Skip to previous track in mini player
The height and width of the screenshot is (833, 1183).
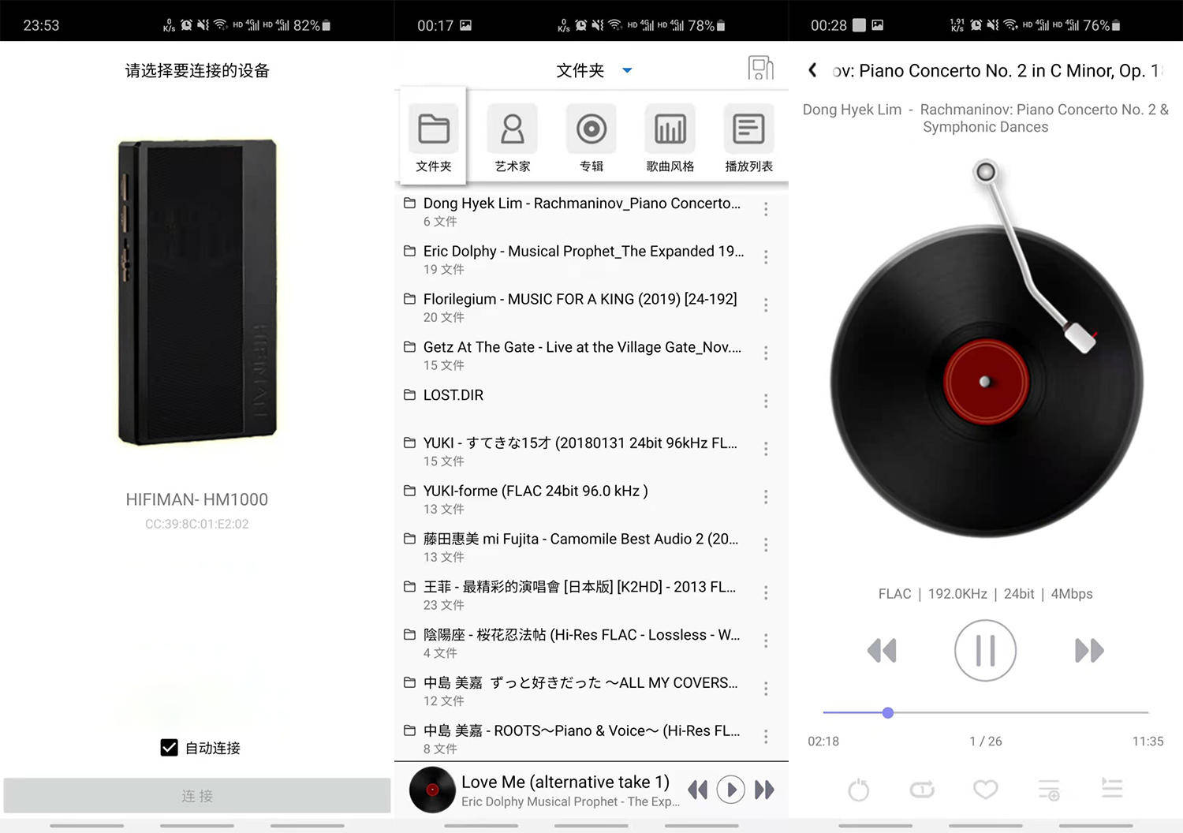click(x=697, y=790)
